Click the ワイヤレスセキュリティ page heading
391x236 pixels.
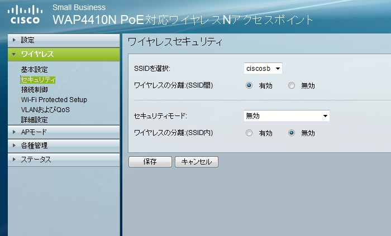coord(175,42)
